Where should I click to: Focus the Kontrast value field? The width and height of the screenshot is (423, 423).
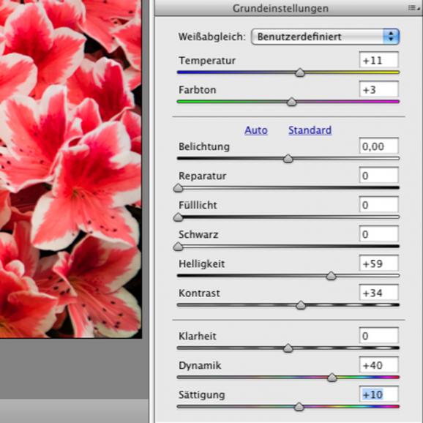(x=379, y=293)
